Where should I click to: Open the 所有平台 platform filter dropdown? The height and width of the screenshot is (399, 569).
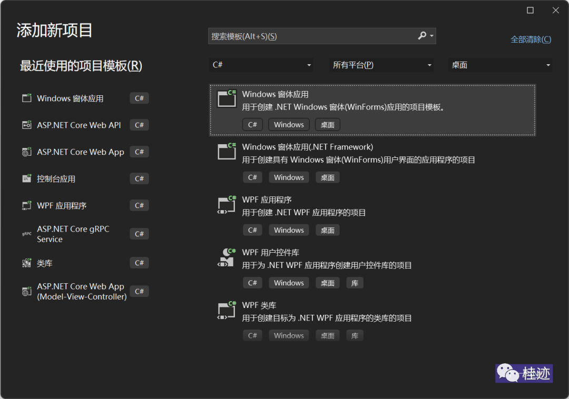pos(381,65)
